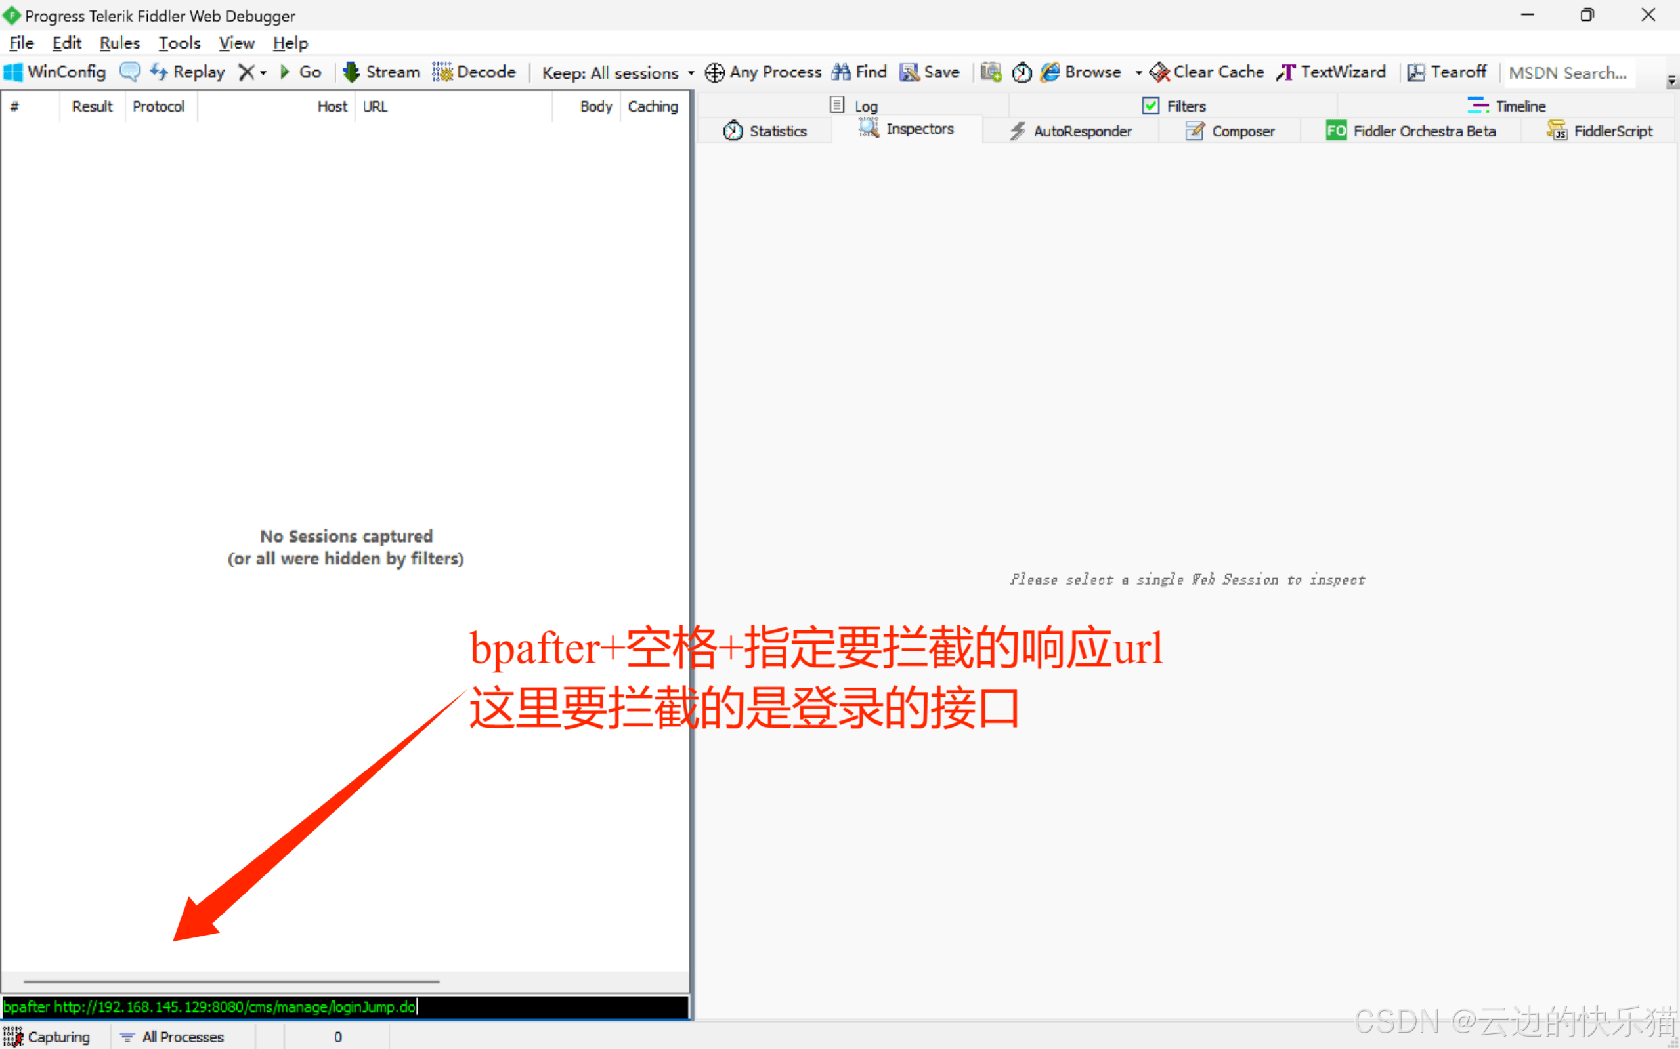Expand the Remove sessions X dropdown
1680x1049 pixels.
(x=263, y=73)
